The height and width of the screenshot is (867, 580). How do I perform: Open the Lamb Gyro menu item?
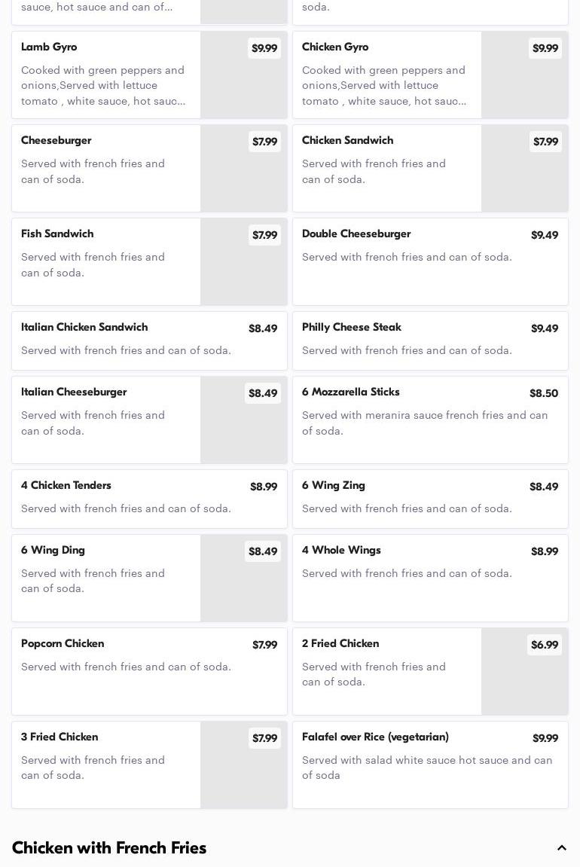click(105, 75)
